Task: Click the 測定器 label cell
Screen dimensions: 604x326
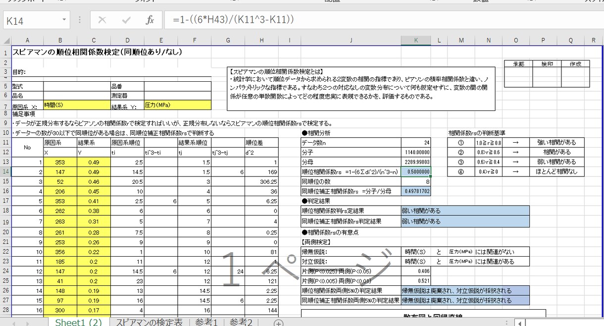Action: coord(127,96)
